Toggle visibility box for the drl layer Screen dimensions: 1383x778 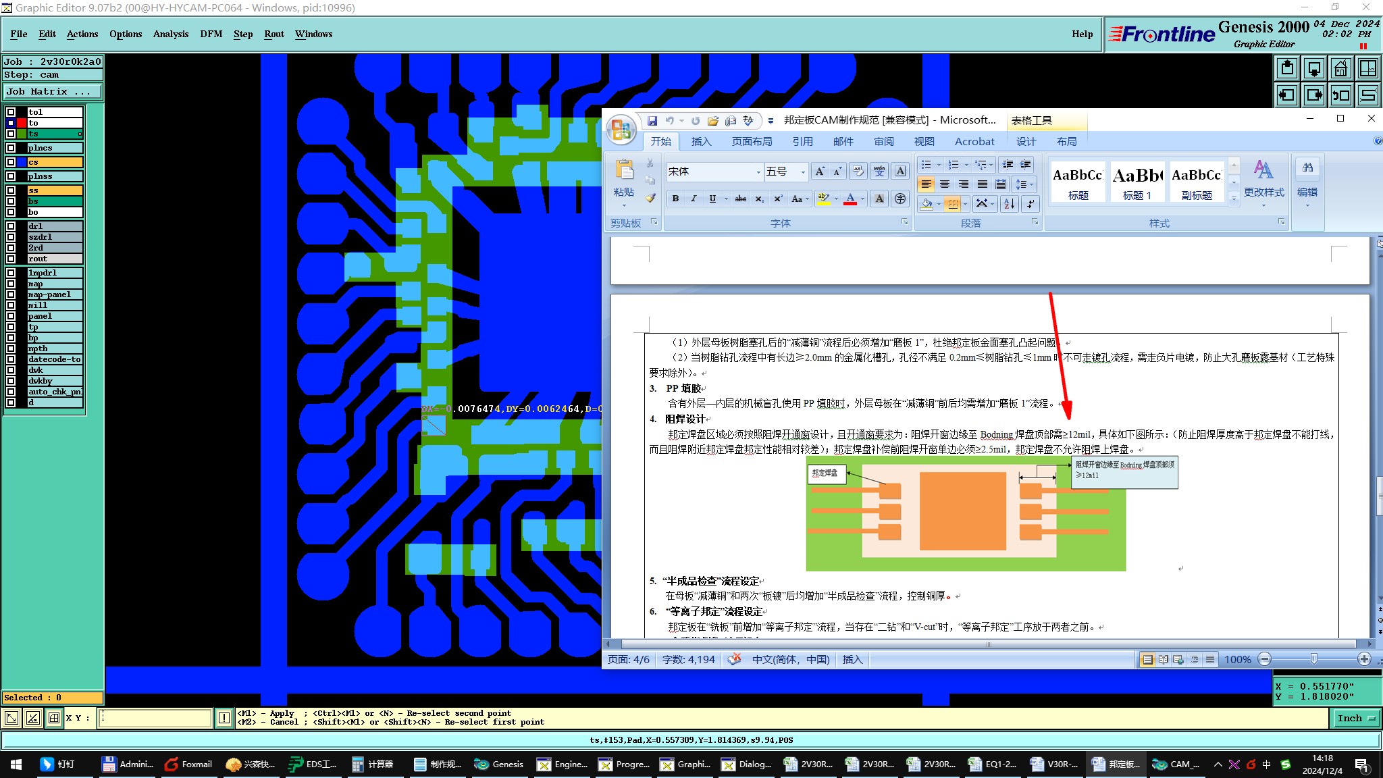coord(11,226)
